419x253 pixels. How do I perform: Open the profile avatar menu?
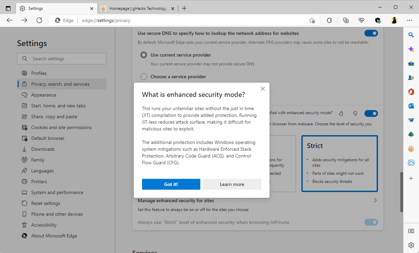tap(394, 20)
